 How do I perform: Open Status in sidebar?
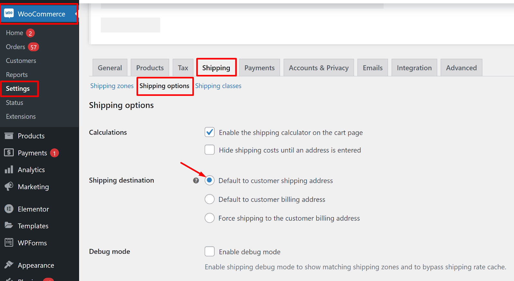(14, 103)
